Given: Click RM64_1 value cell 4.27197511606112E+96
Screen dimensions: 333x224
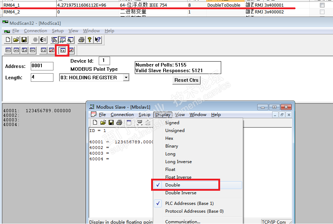Looking at the screenshot, I should point(88,5).
